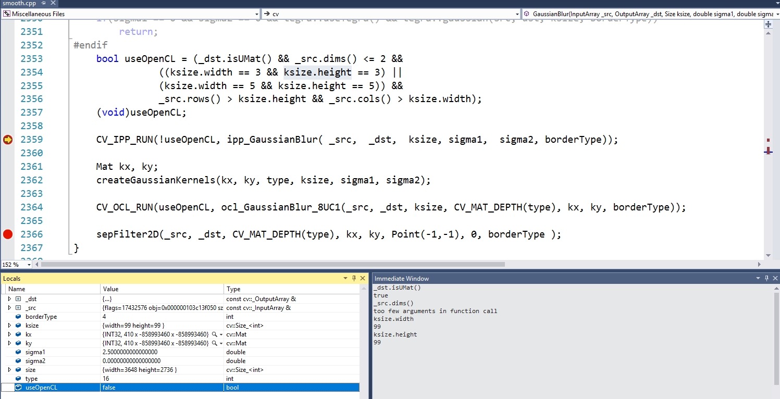Click '_dst.isUMat()' line in Immediate Window

coord(397,288)
